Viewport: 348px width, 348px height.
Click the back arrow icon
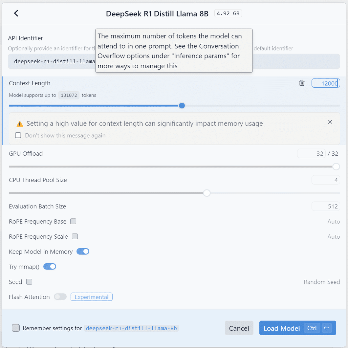tap(16, 13)
